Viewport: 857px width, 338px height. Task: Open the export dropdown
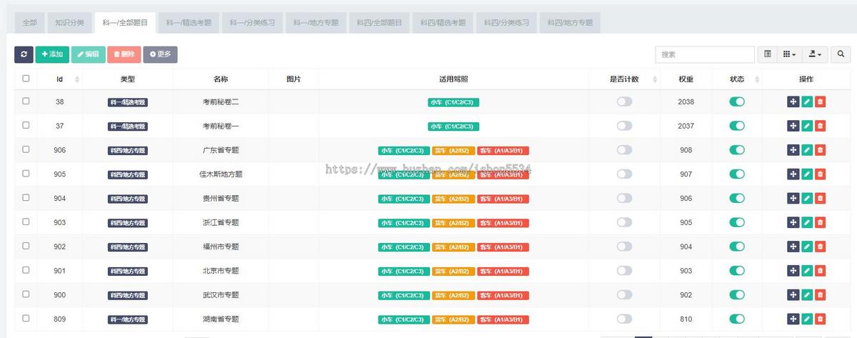click(x=814, y=54)
